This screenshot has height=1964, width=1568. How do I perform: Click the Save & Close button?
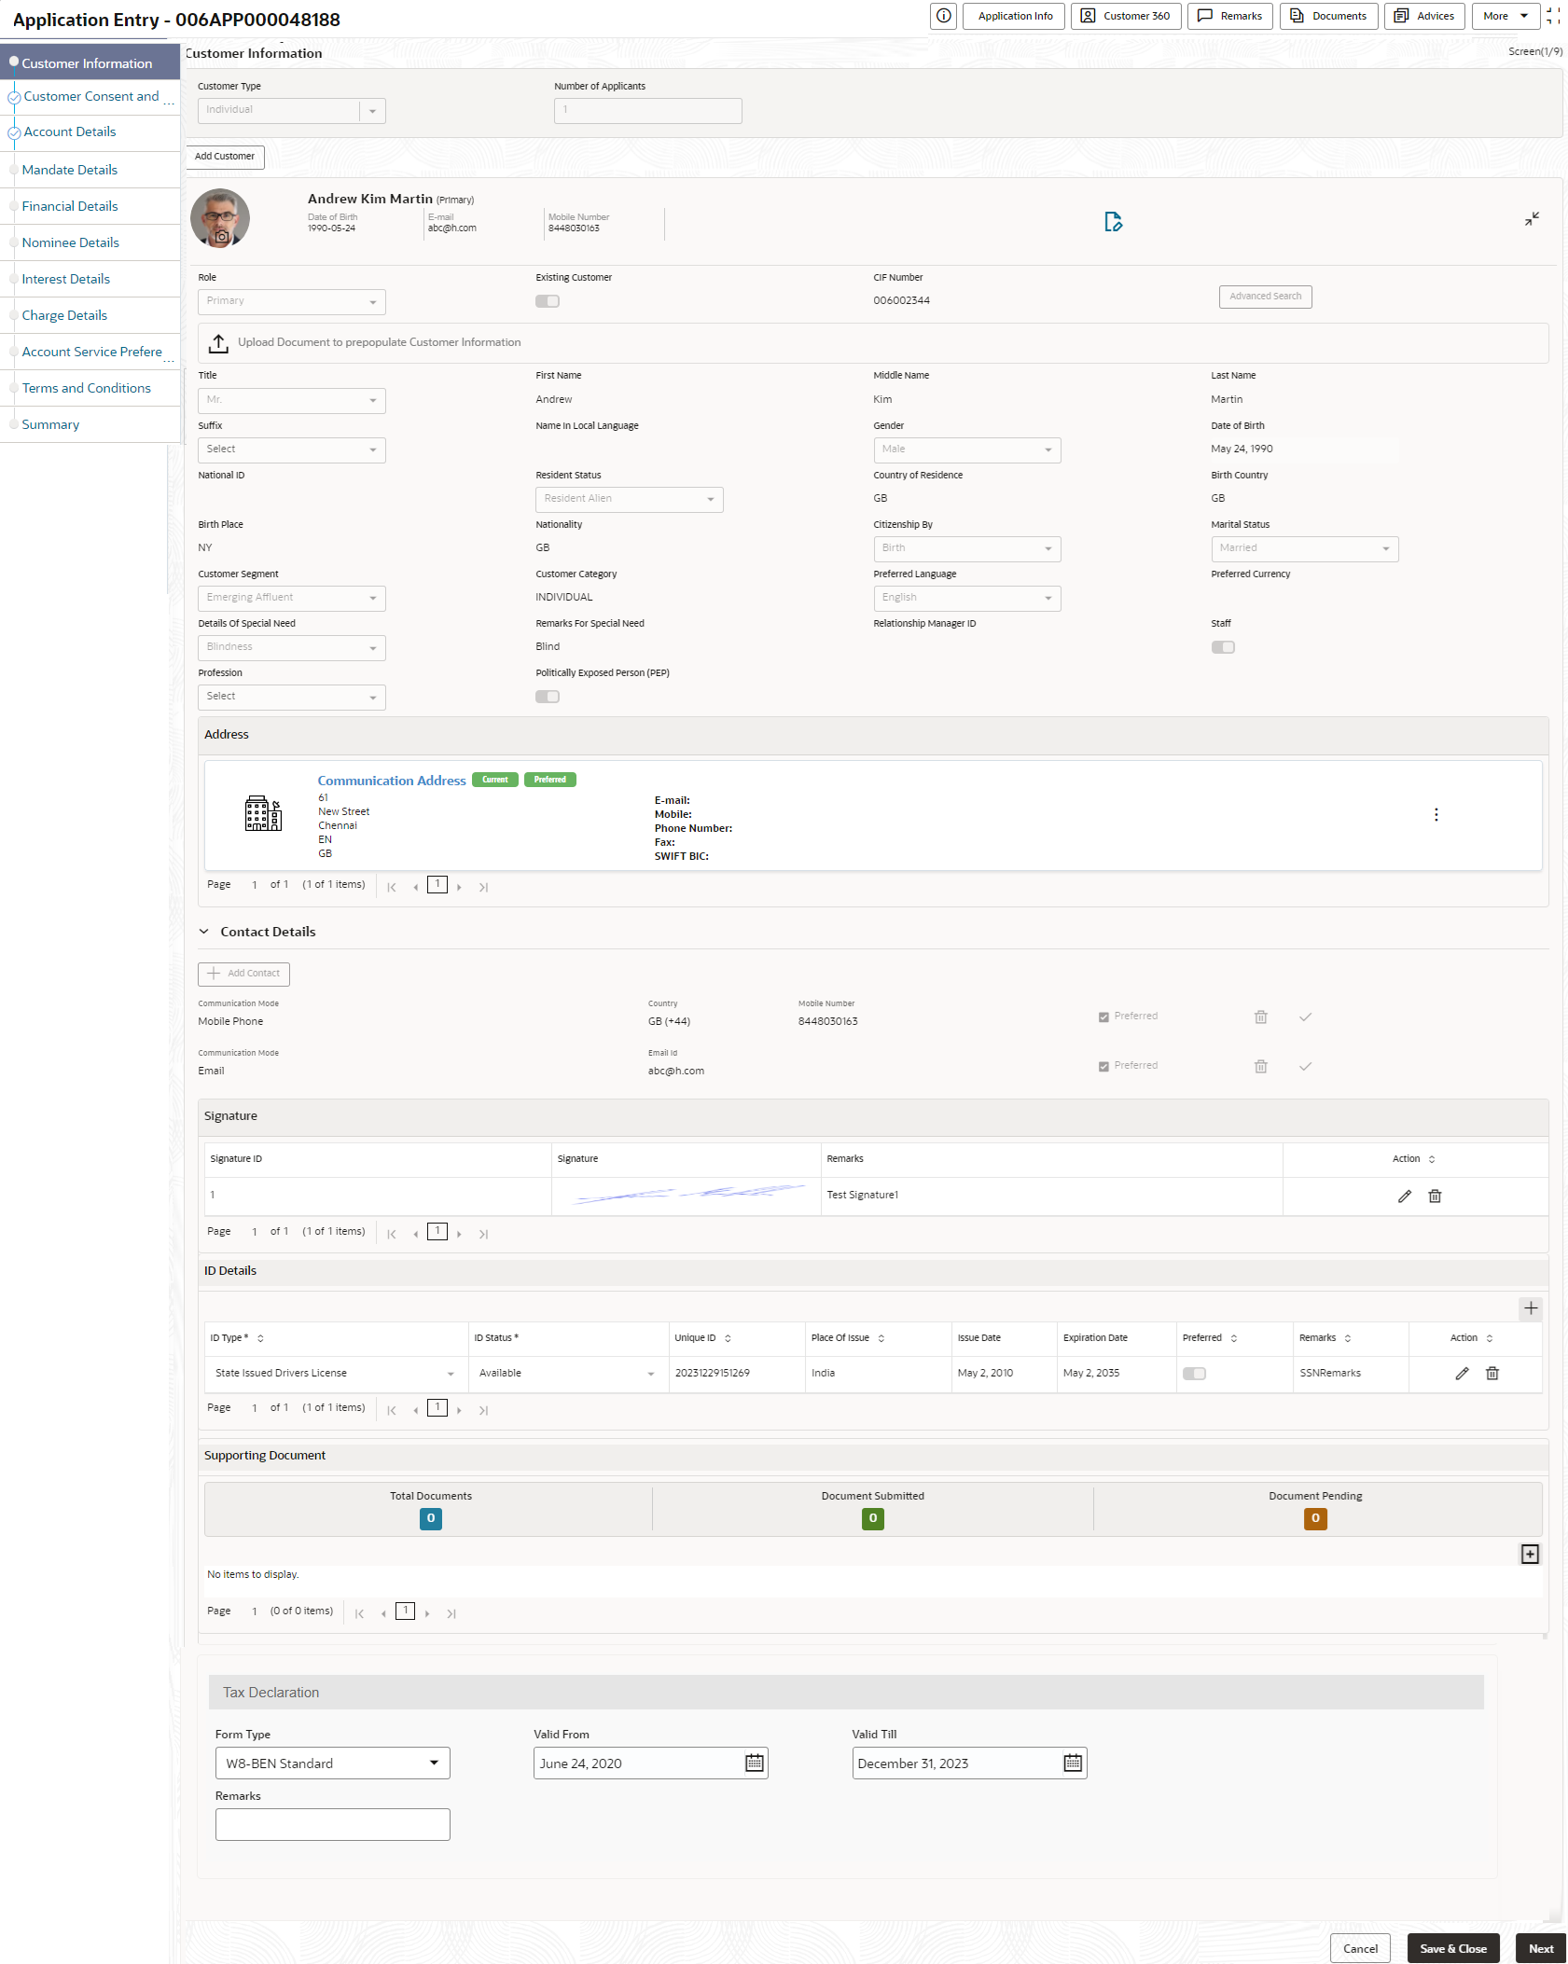point(1452,1948)
